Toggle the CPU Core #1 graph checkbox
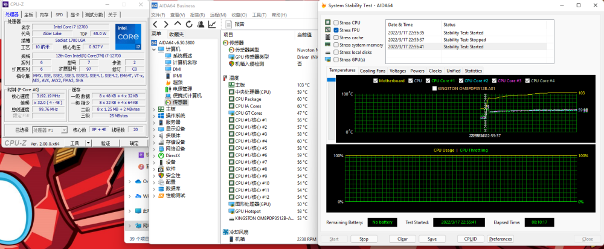This screenshot has height=249, width=604. click(x=428, y=81)
